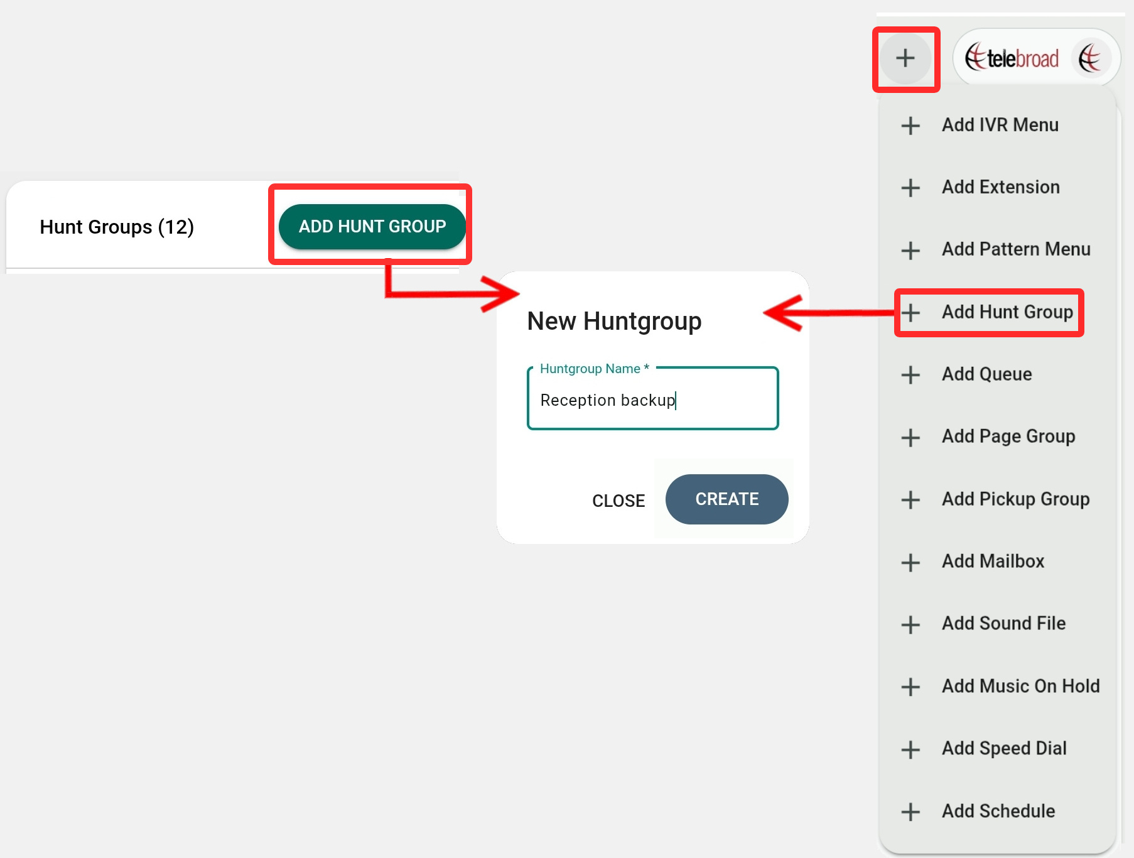This screenshot has width=1134, height=858.
Task: Choose Add Schedule menu item
Action: [x=997, y=811]
